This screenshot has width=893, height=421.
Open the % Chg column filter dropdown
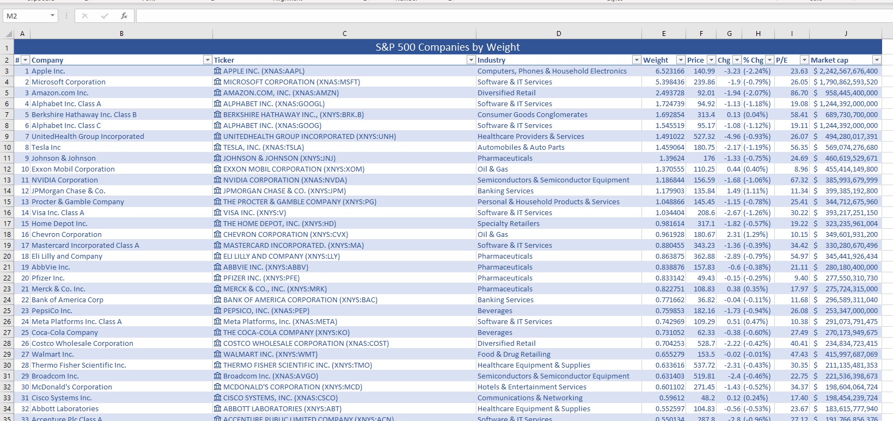click(769, 60)
